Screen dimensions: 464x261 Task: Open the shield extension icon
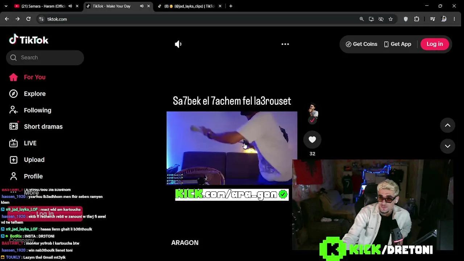[x=406, y=19]
